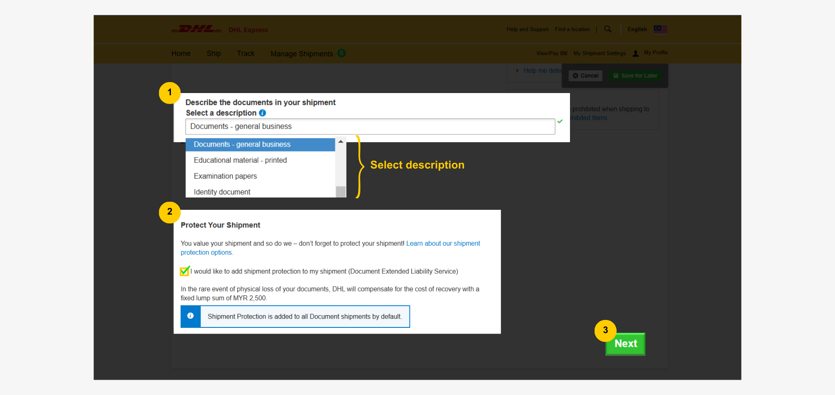
Task: Toggle the shipment protection checkbox
Action: click(185, 271)
